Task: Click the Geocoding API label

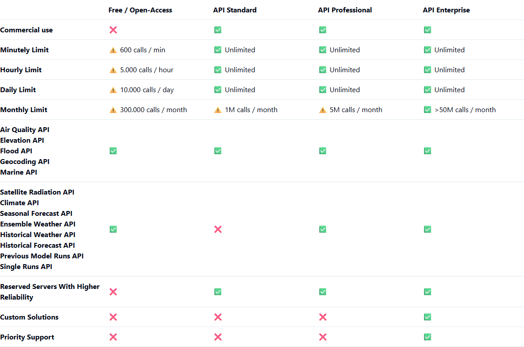Action: 25,162
